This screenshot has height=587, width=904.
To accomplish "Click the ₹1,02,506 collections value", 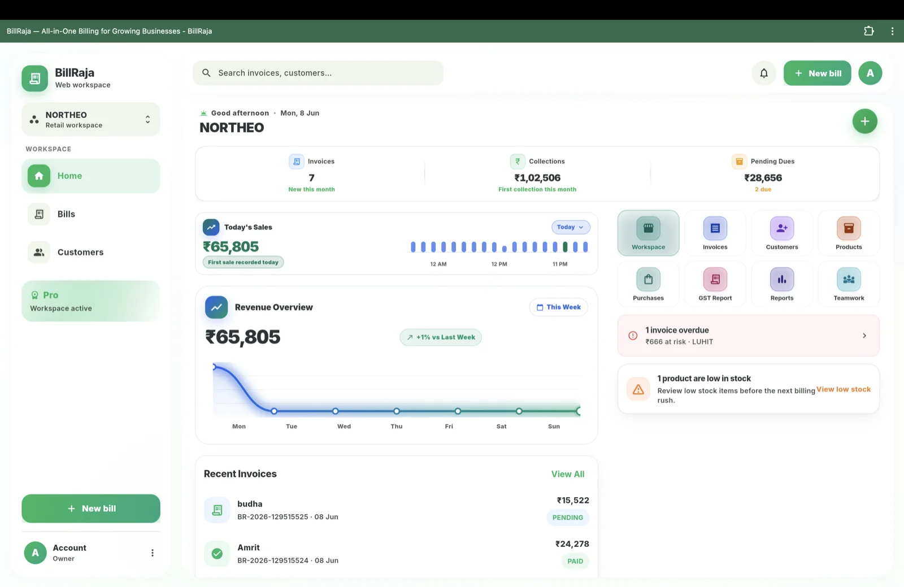I will 537,178.
